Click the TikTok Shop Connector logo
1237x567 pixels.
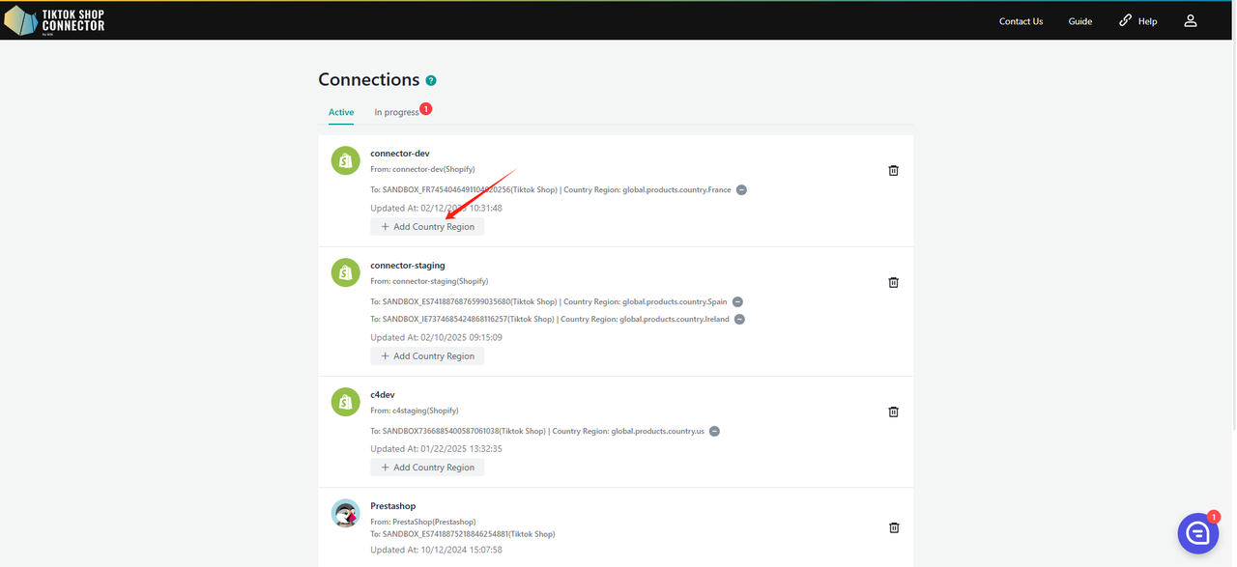pos(54,20)
